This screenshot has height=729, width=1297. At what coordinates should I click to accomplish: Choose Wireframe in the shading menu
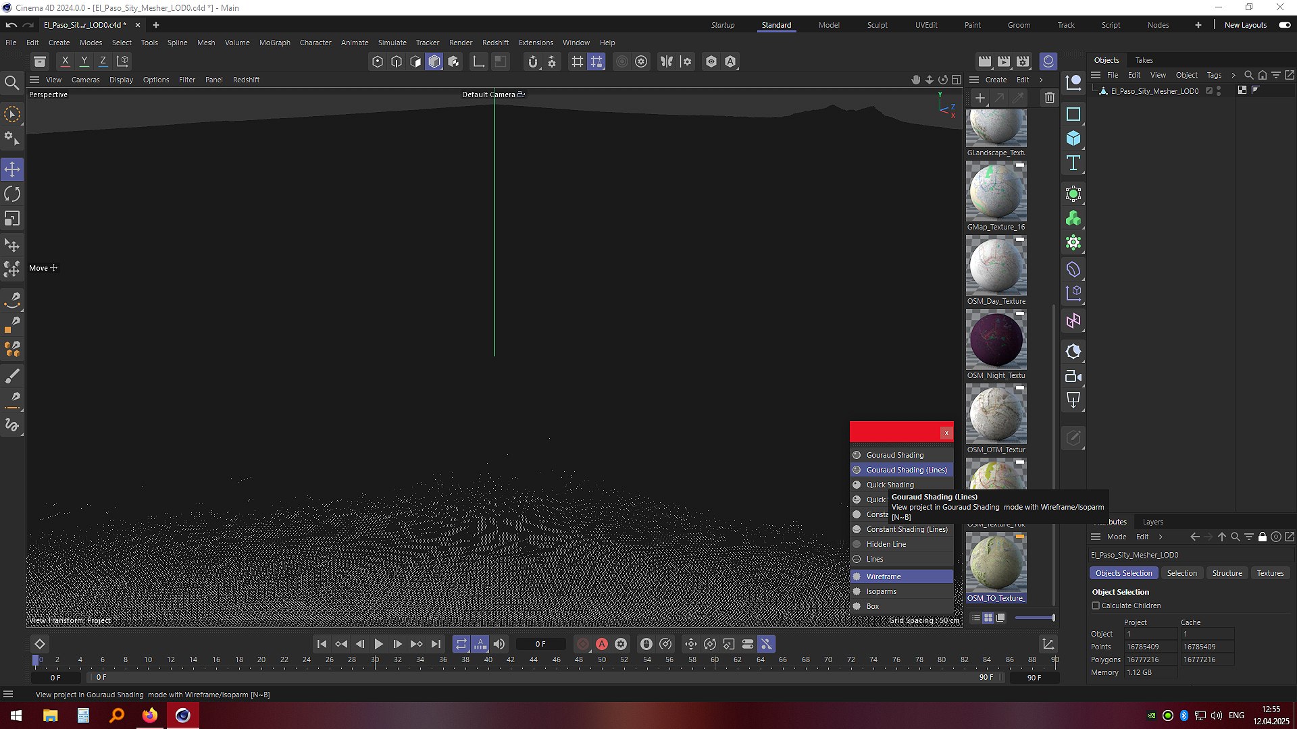pyautogui.click(x=902, y=576)
